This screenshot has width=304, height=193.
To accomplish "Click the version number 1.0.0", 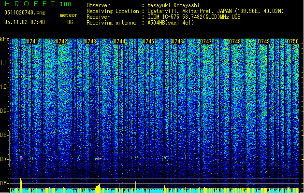I will coord(65,4).
